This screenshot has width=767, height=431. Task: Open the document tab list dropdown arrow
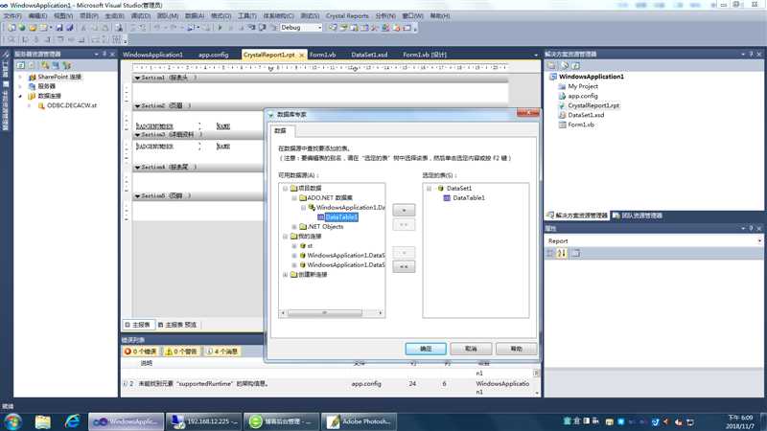coord(536,56)
